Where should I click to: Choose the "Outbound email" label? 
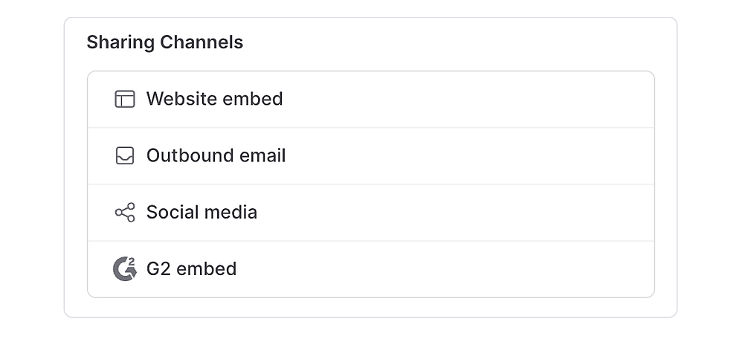(x=216, y=155)
